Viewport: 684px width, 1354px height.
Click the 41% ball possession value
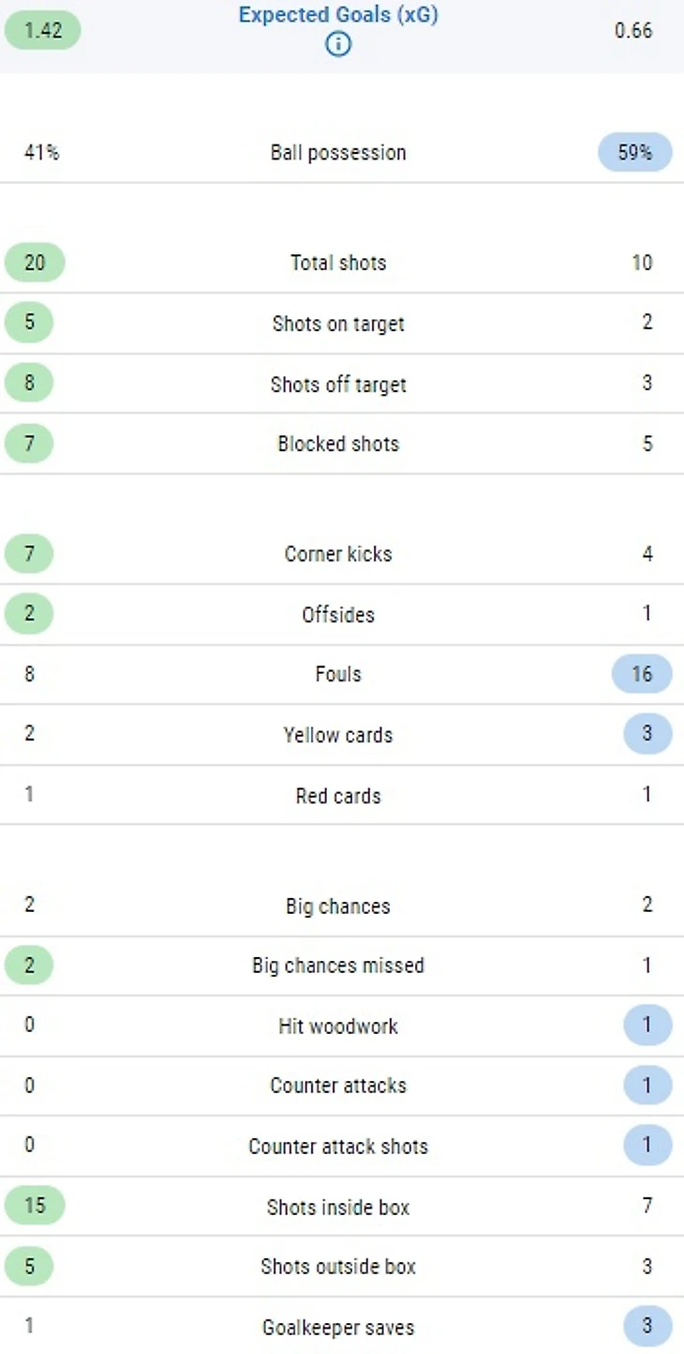(x=41, y=152)
